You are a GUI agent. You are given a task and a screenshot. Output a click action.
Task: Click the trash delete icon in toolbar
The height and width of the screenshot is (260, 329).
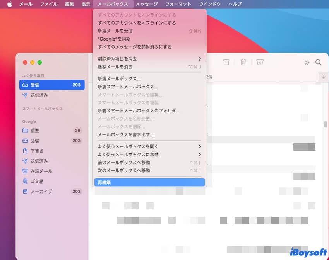click(x=243, y=62)
